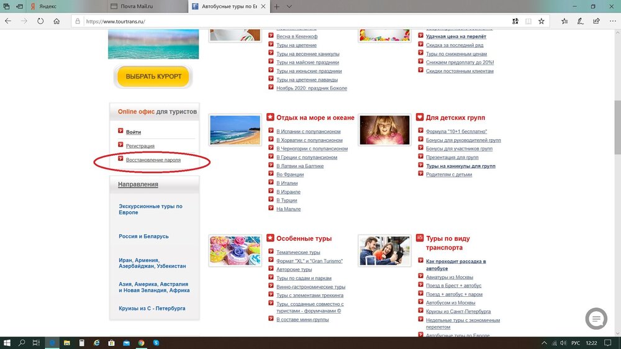Add page to favorites star icon
Screen dimensions: 621x349
(541, 20)
